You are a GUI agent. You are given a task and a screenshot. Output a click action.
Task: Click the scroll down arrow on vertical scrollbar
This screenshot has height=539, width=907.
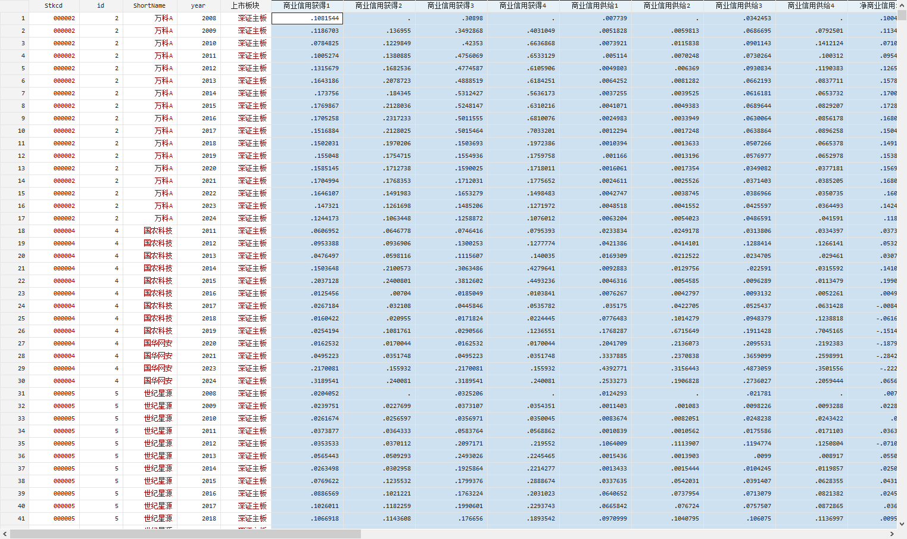902,524
